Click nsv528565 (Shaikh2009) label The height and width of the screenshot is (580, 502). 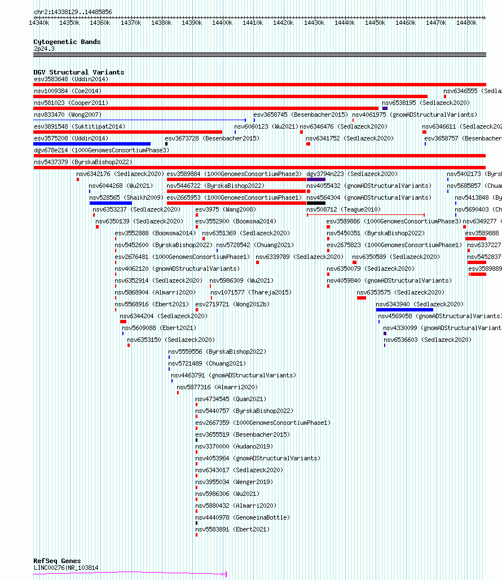click(126, 197)
